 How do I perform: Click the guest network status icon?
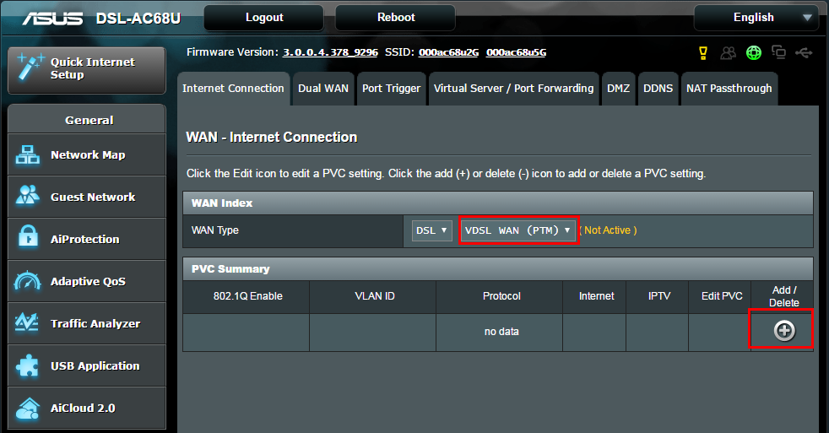728,53
